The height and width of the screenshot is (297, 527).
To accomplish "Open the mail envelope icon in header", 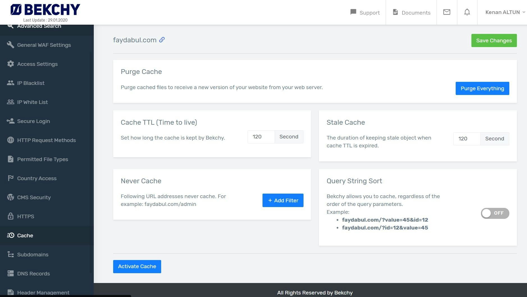I will [447, 12].
